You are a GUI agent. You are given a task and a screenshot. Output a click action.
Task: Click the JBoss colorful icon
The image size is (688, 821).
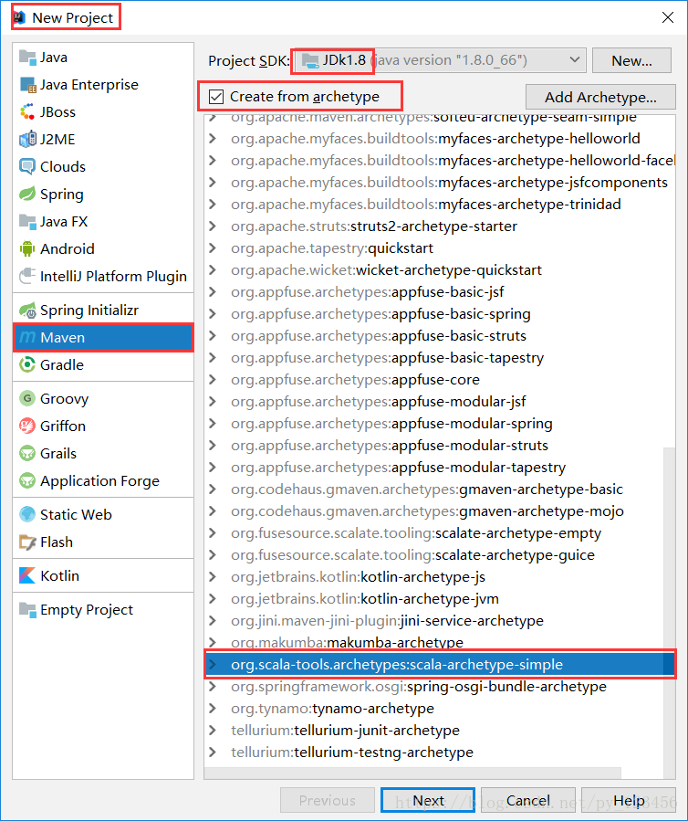pyautogui.click(x=27, y=111)
